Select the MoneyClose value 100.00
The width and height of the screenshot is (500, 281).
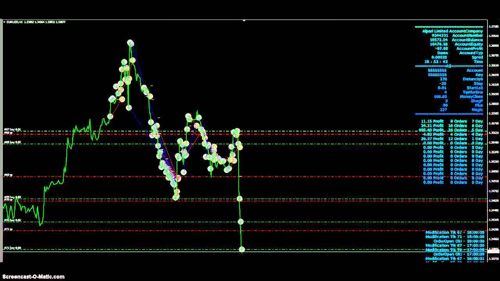click(x=440, y=96)
